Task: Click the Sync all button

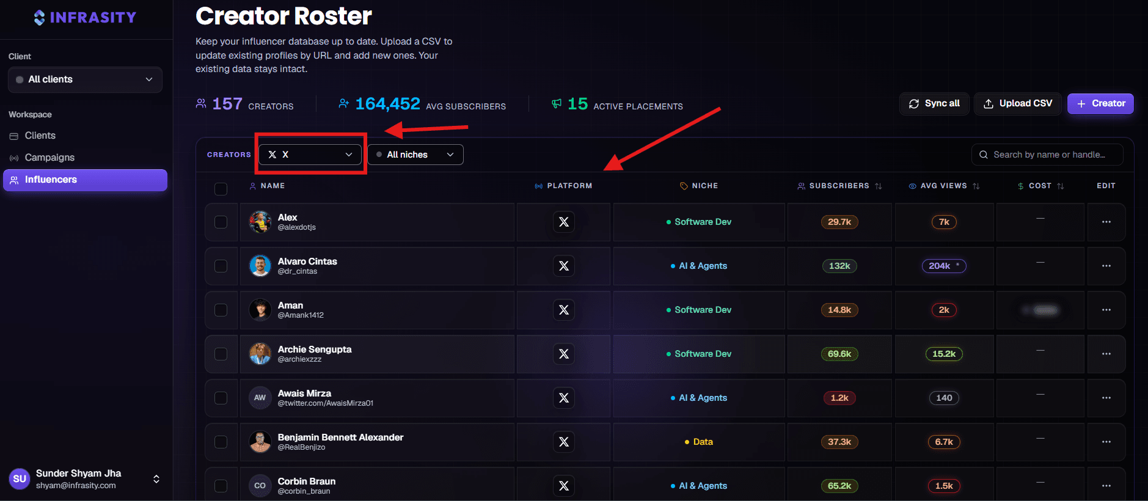Action: point(934,103)
